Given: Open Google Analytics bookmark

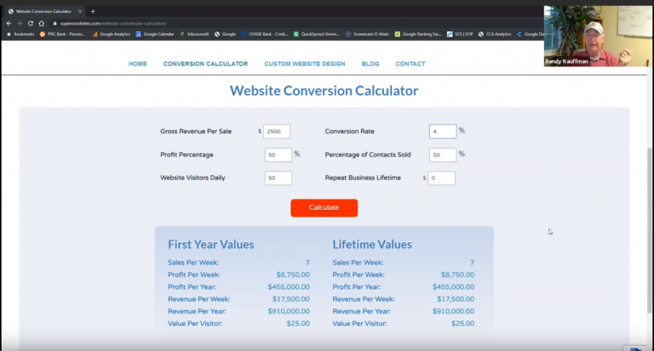Looking at the screenshot, I should [x=112, y=34].
